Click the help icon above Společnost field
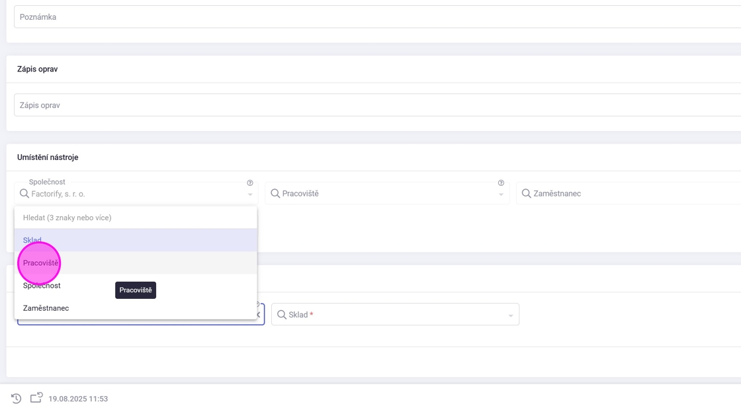 point(250,183)
